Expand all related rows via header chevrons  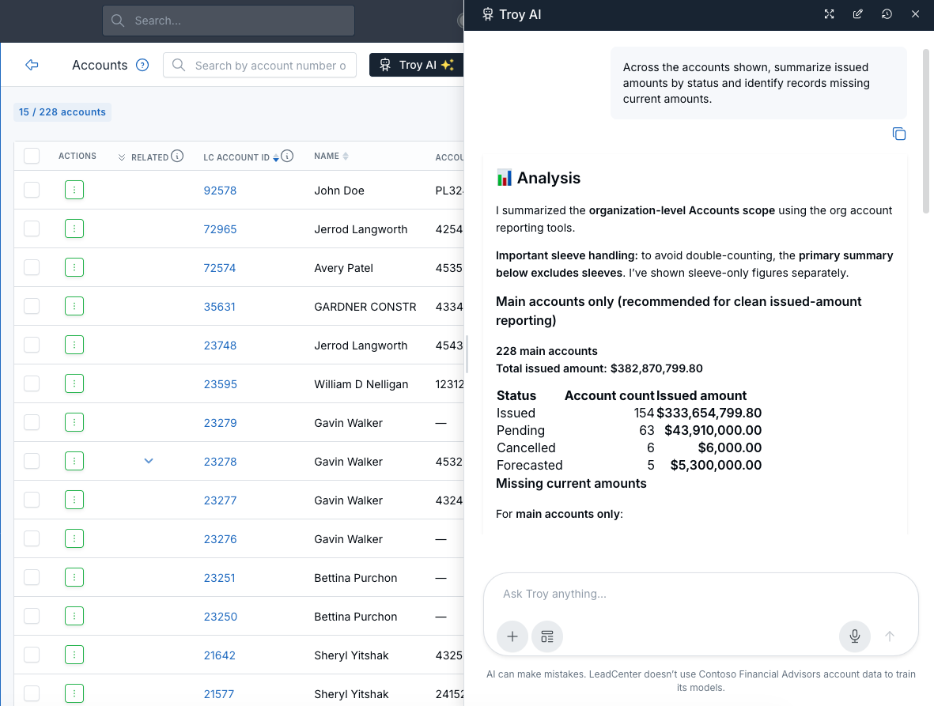pyautogui.click(x=122, y=157)
